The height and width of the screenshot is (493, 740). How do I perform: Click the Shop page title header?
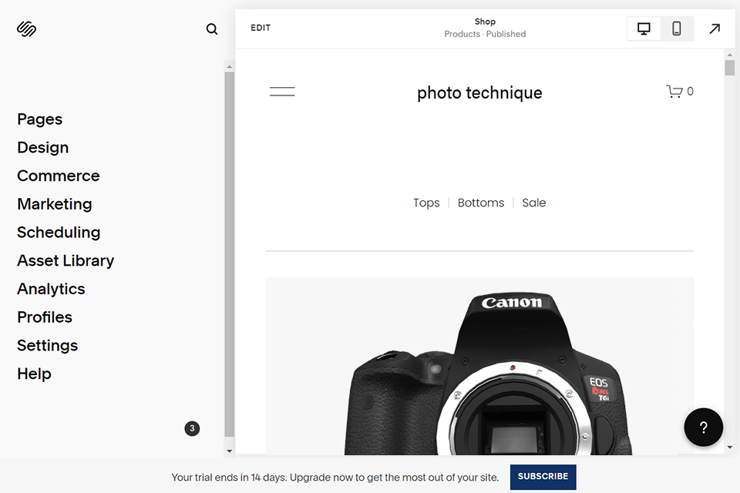tap(485, 22)
